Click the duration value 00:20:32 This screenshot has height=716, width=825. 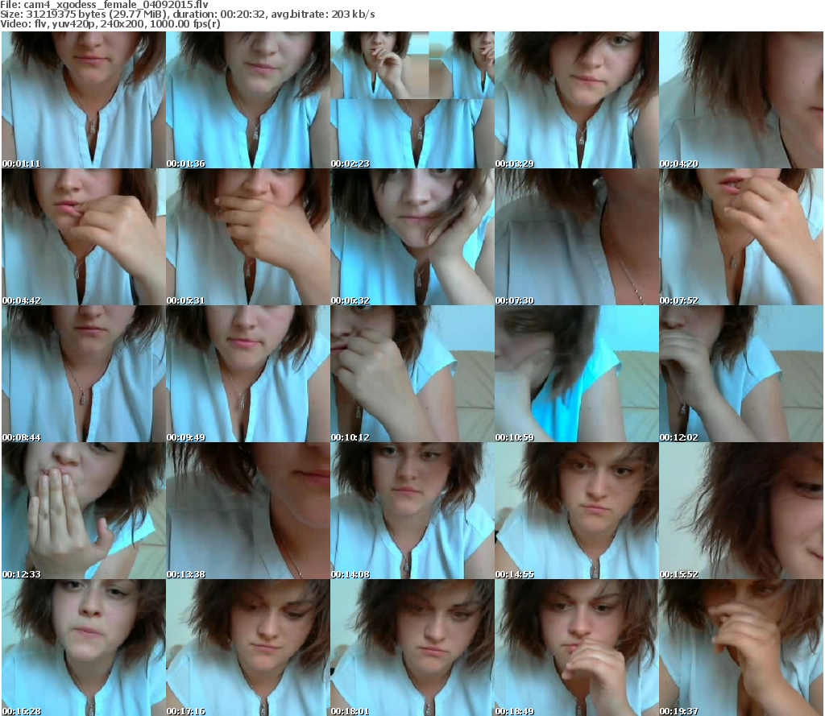243,14
